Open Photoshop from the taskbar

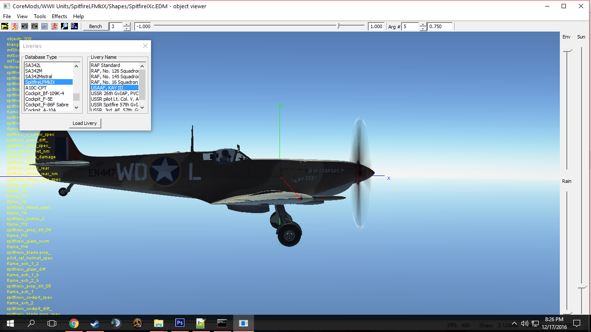coord(180,323)
